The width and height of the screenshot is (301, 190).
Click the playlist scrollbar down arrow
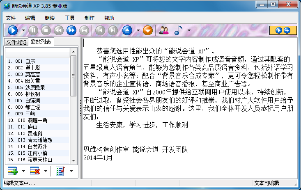tap(74, 160)
